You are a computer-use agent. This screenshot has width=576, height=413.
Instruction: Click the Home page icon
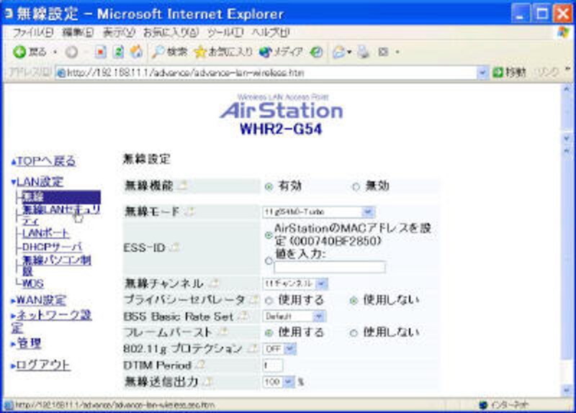click(136, 52)
